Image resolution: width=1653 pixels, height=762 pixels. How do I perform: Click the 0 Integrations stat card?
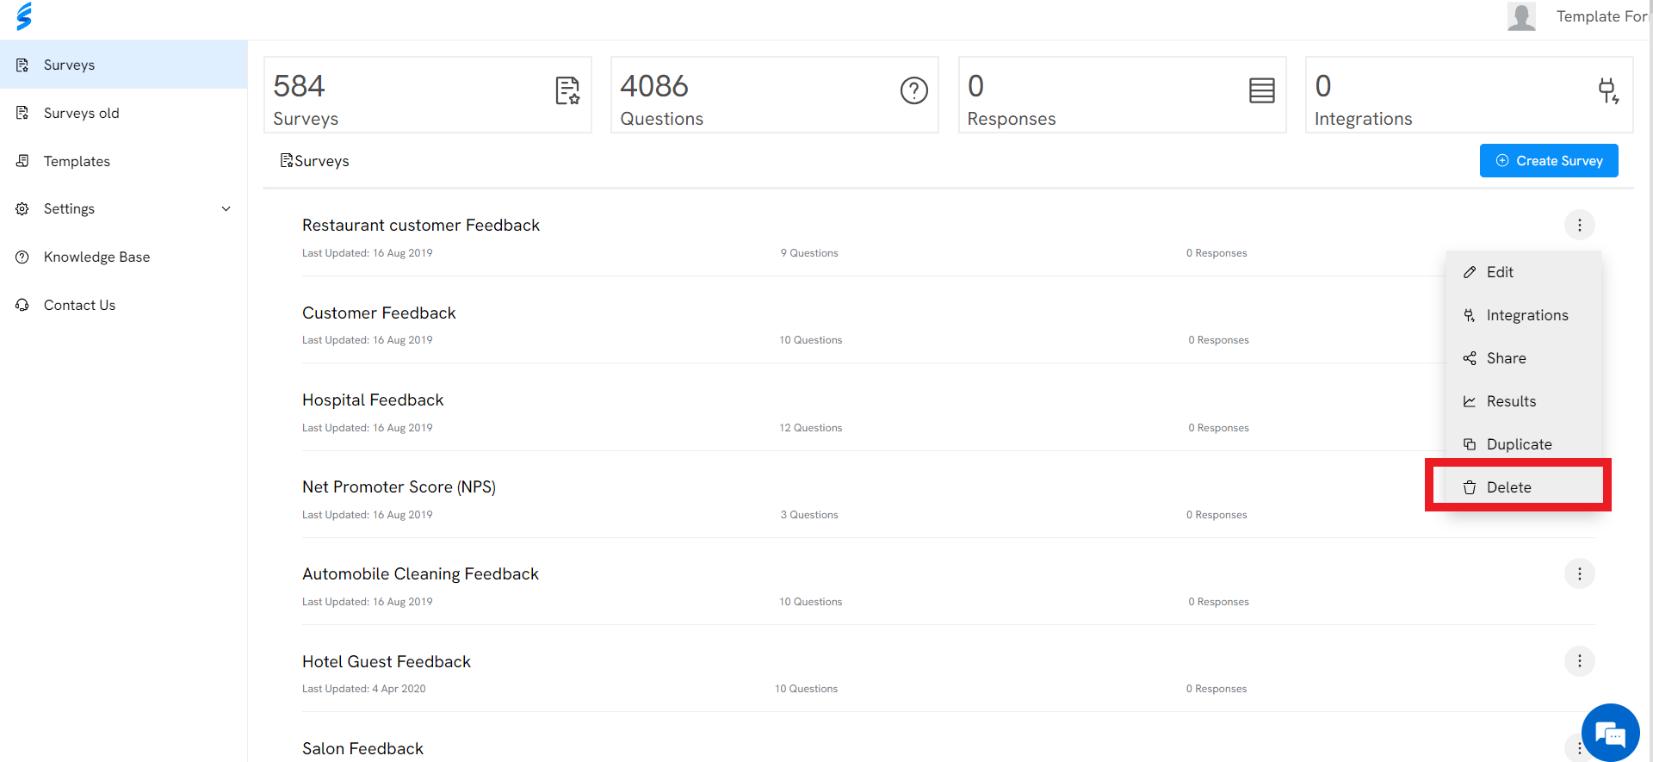click(1470, 95)
